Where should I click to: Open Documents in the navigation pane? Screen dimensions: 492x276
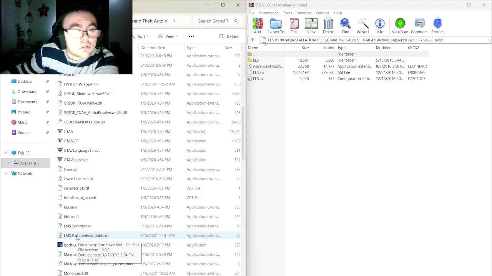[27, 102]
